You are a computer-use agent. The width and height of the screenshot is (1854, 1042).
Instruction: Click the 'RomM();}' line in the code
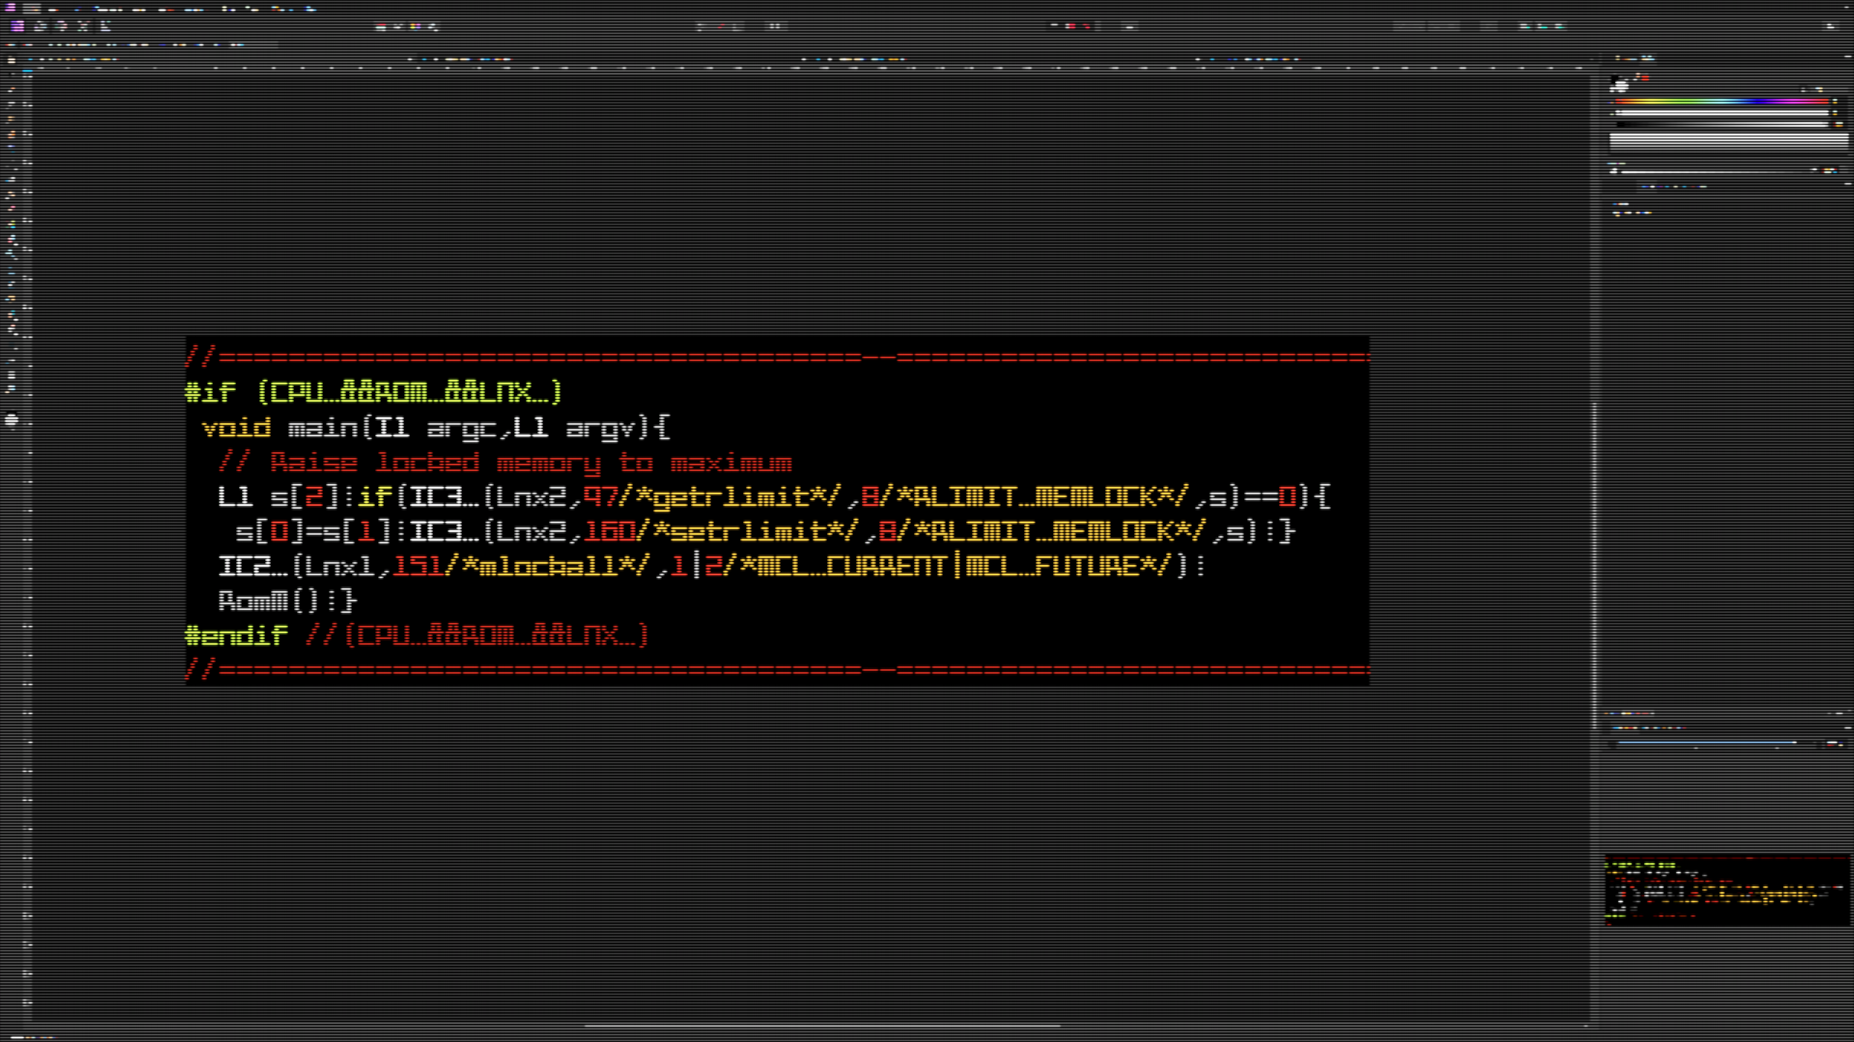tap(287, 601)
